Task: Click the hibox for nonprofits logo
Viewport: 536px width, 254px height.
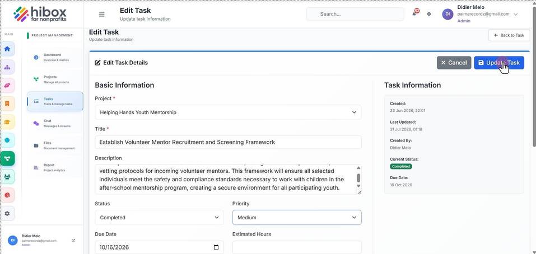Action: click(x=40, y=14)
